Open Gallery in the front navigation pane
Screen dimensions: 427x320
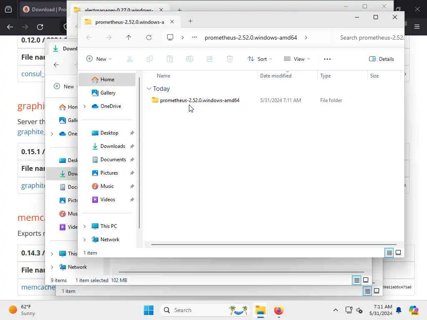click(107, 93)
